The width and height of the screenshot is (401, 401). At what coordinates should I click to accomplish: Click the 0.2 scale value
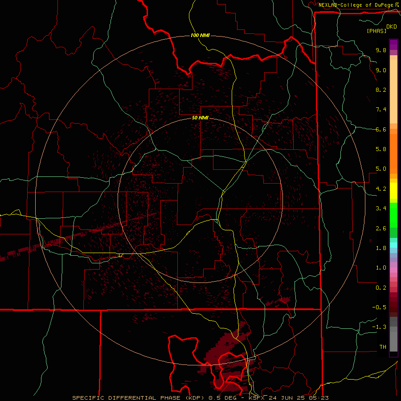tap(381, 288)
